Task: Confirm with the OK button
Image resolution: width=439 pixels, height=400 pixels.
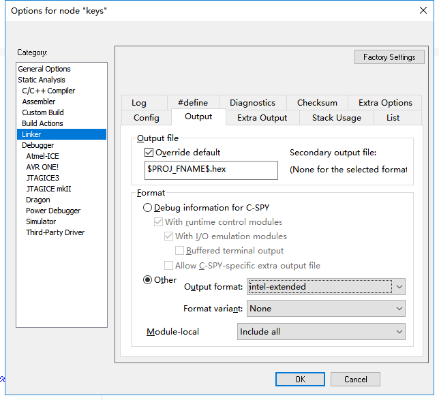Action: click(x=300, y=380)
